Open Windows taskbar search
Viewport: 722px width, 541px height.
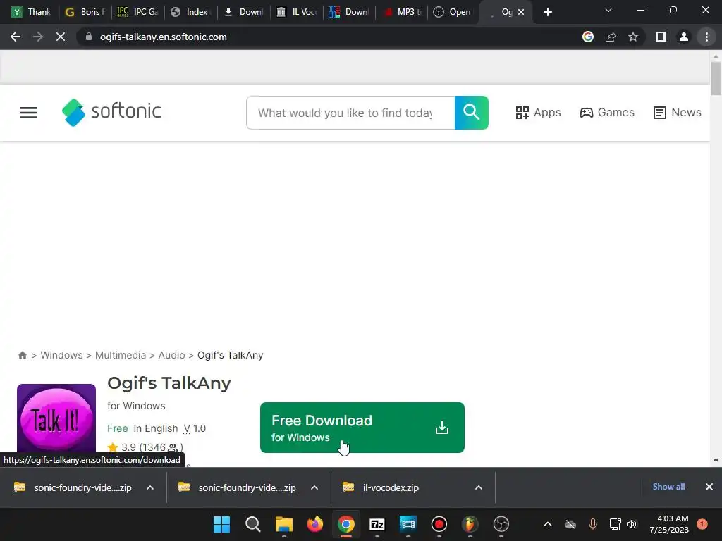tap(253, 524)
